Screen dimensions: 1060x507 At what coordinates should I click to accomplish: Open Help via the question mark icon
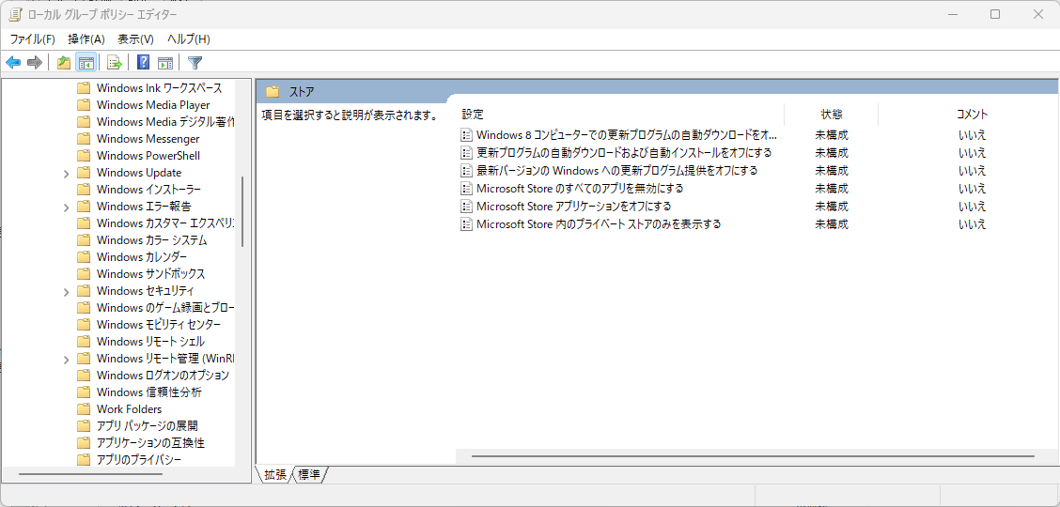[144, 63]
